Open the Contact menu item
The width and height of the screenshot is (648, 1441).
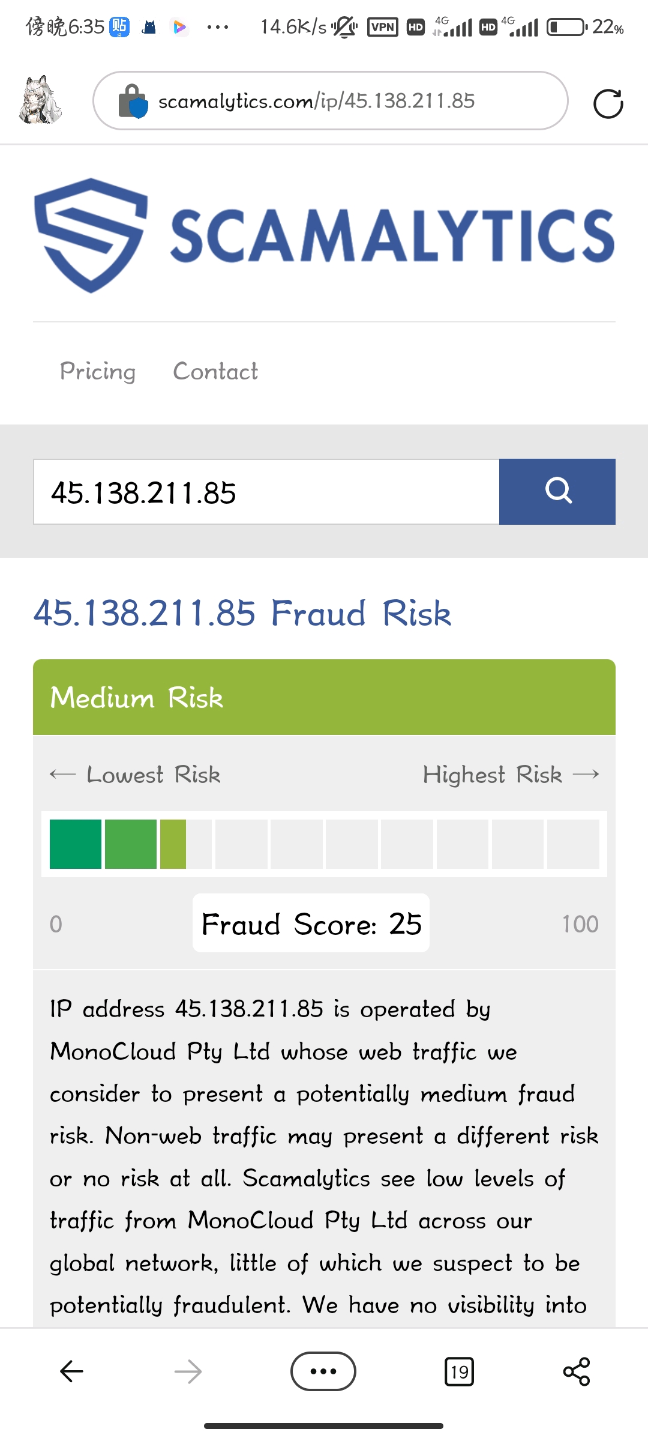click(x=215, y=372)
